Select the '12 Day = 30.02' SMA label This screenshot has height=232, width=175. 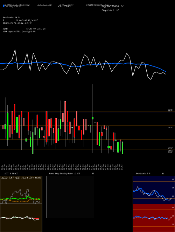[14, 6]
